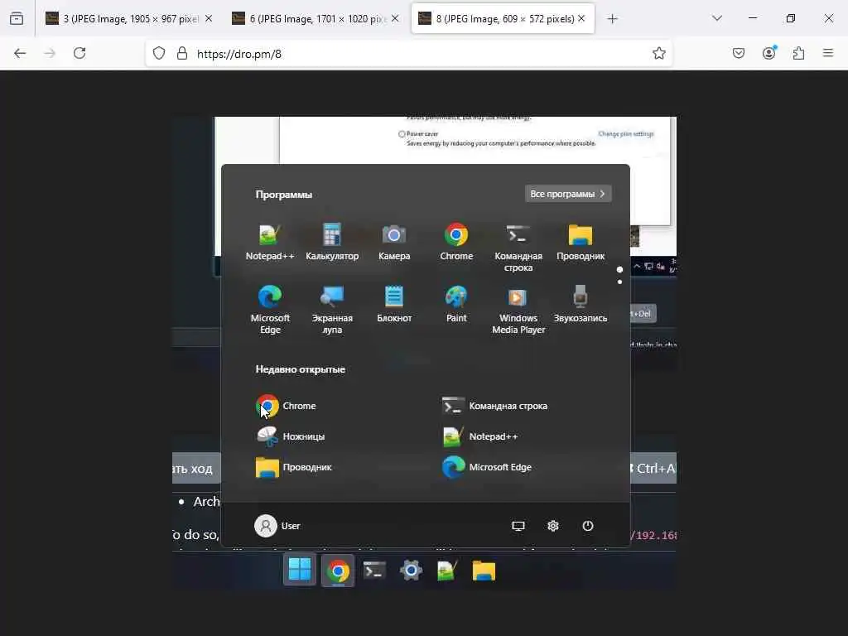Open Проводник in the recently opened list
848x636 pixels.
pyautogui.click(x=294, y=467)
